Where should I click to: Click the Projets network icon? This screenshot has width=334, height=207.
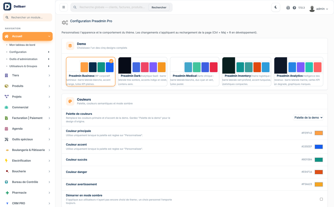pos(6,97)
